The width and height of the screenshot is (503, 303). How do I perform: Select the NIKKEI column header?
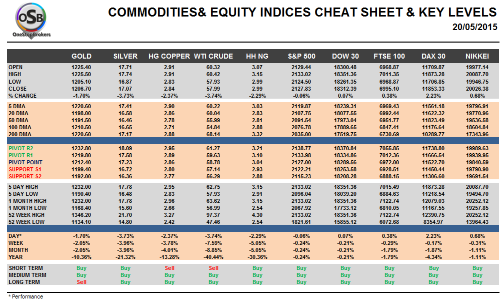(x=477, y=56)
